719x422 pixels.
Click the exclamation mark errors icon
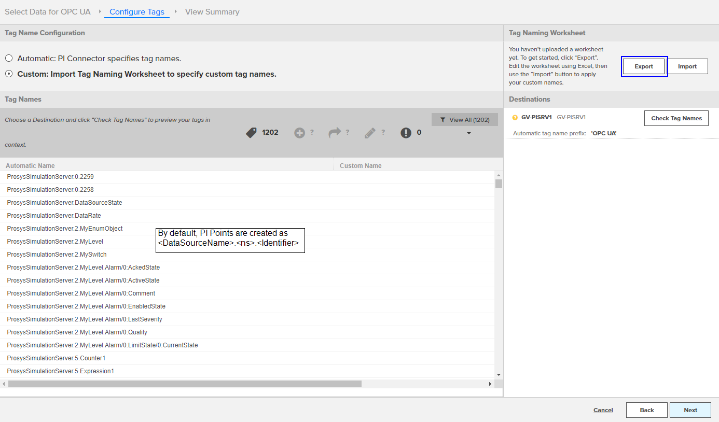tap(406, 133)
